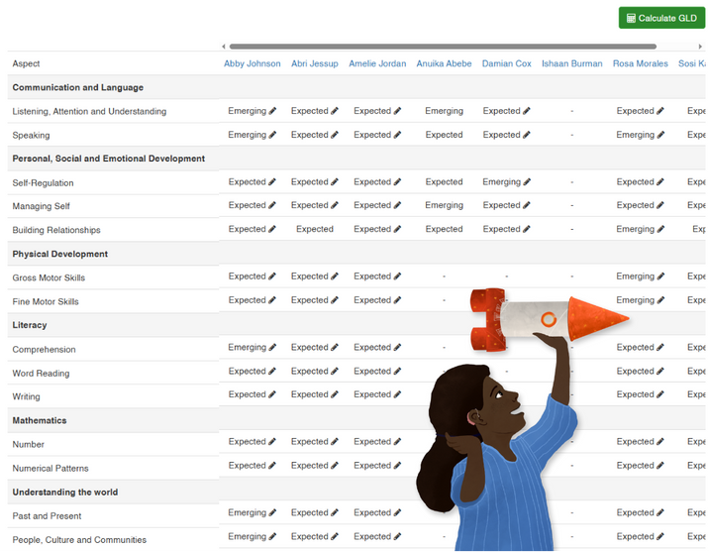This screenshot has width=709, height=552.
Task: Edit Damian Cox's Self-Regulation pencil icon
Action: tap(527, 182)
